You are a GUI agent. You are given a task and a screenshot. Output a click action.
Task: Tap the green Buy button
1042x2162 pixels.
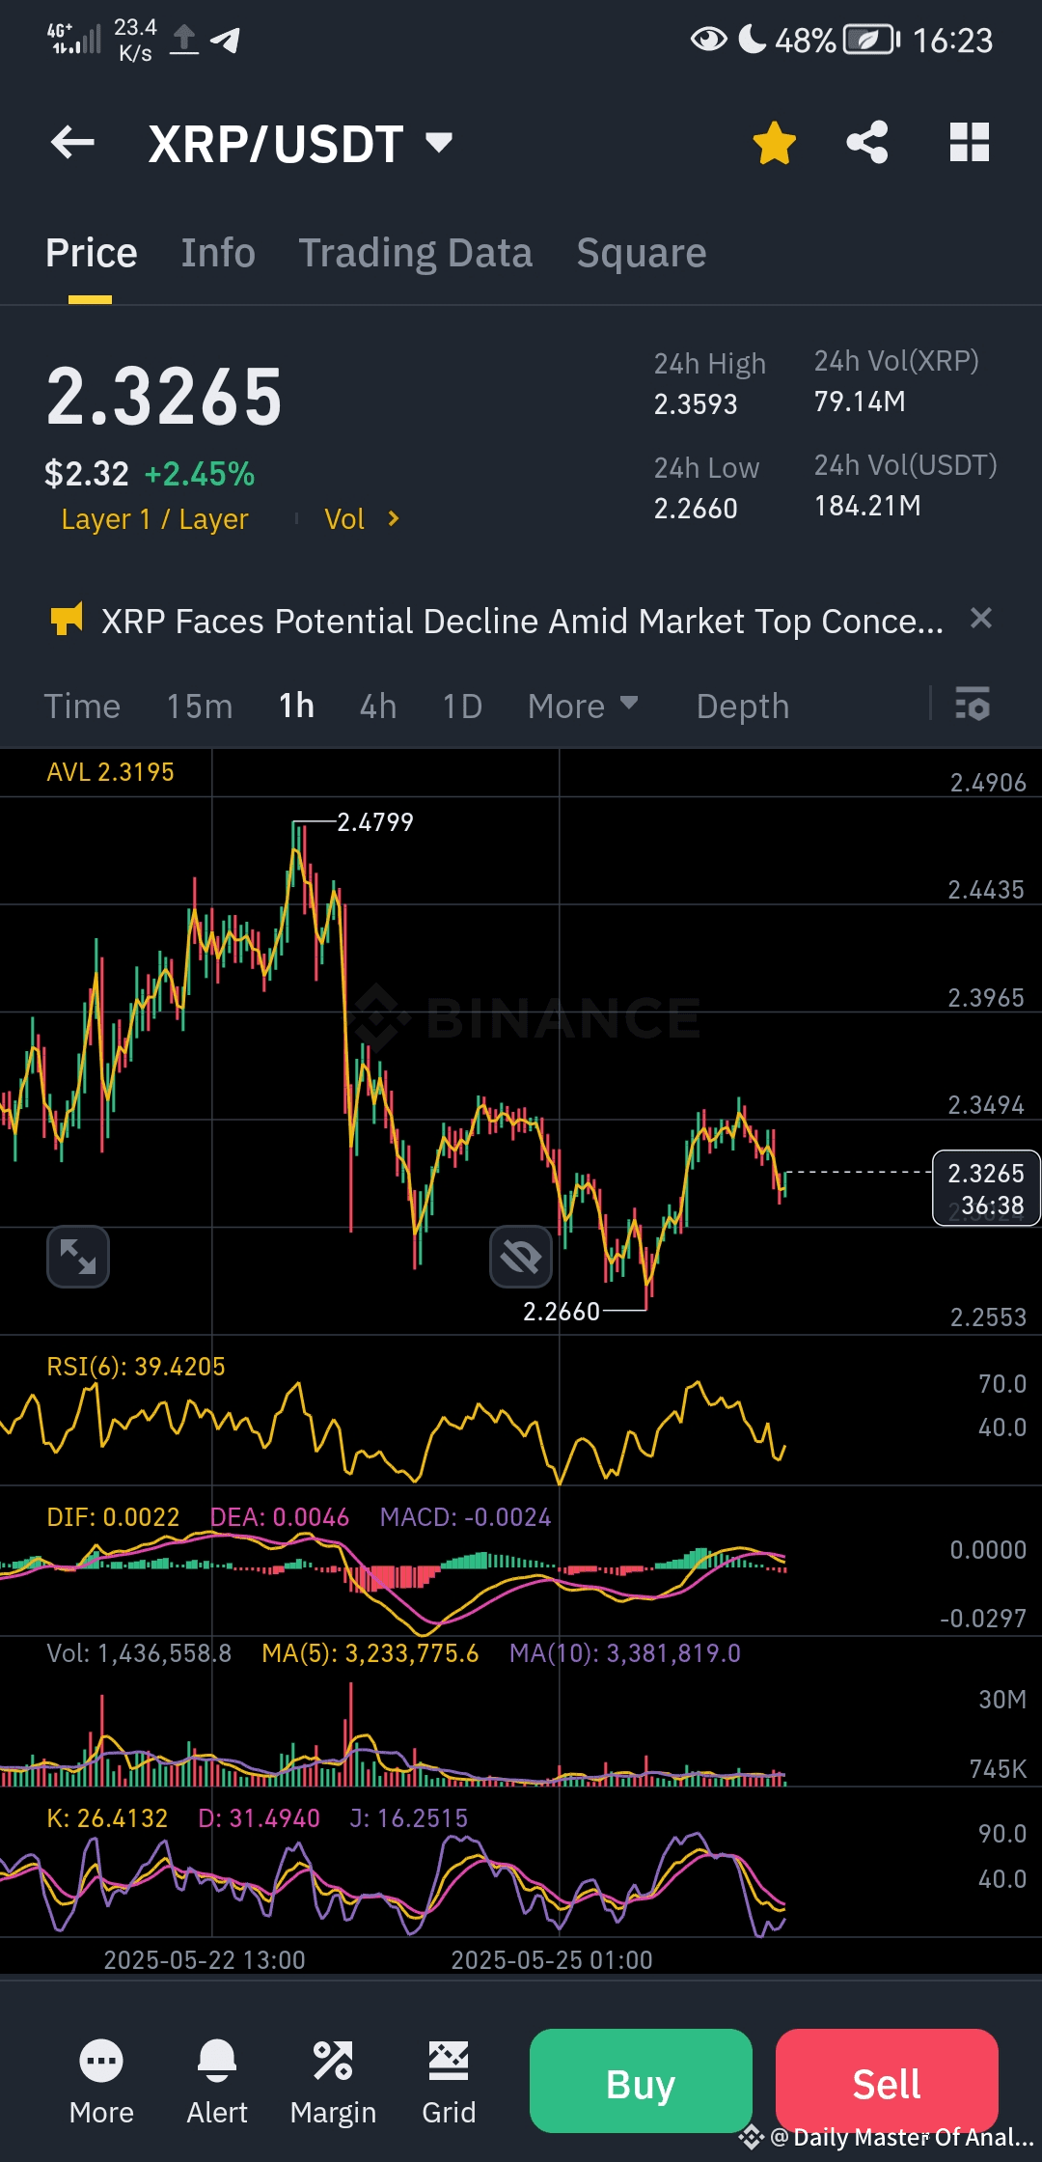(x=641, y=2081)
